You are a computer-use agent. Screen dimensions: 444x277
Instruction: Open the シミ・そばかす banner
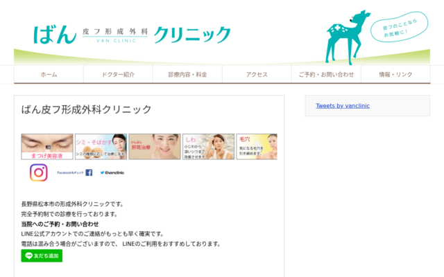click(x=100, y=147)
